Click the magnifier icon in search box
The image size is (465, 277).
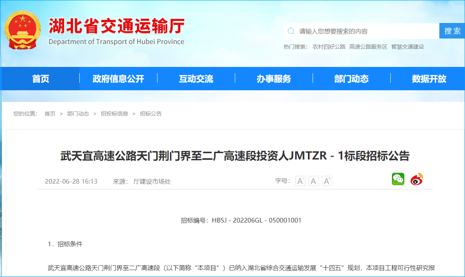pos(291,31)
